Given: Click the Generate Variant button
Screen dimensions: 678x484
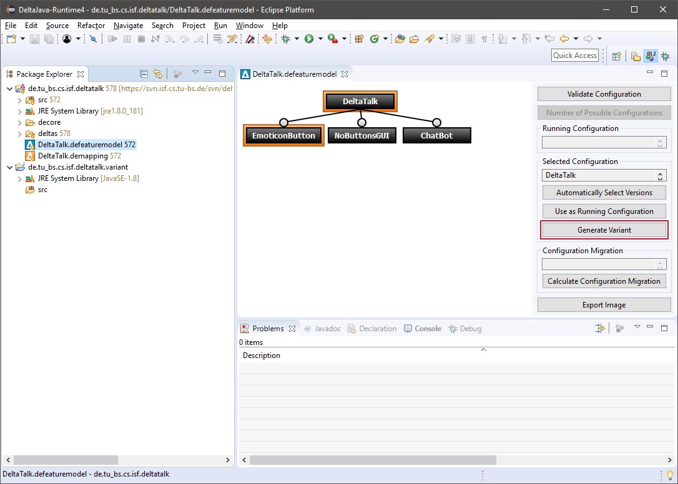Looking at the screenshot, I should (x=604, y=230).
